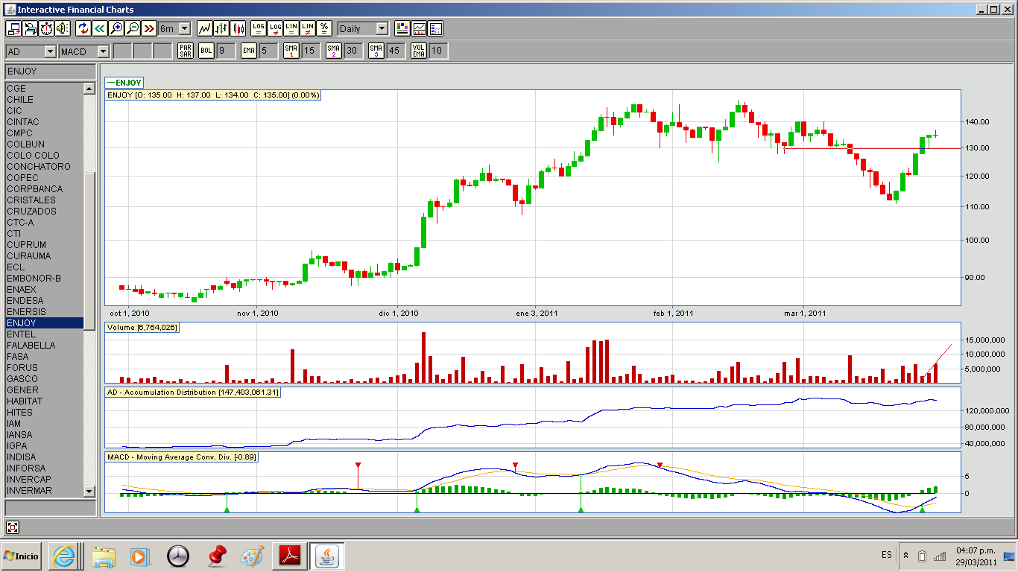Click the new chart window icon
Image resolution: width=1018 pixels, height=572 pixels.
point(13,28)
